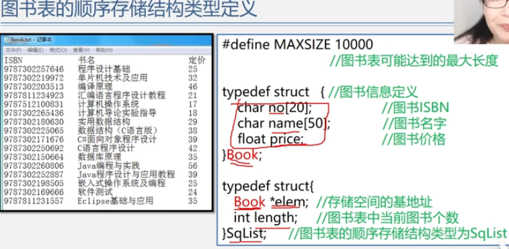The width and height of the screenshot is (509, 249).
Task: Click the book name C#面向对象程序设计
Action: (117, 140)
